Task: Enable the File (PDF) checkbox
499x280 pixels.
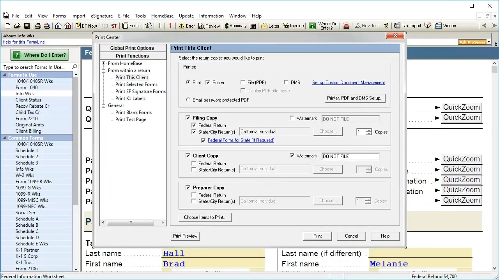Action: point(243,82)
